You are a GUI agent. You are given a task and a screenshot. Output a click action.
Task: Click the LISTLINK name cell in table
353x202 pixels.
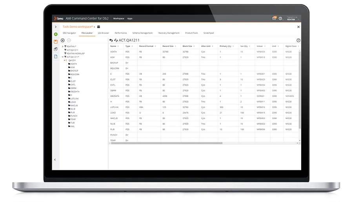click(115, 107)
